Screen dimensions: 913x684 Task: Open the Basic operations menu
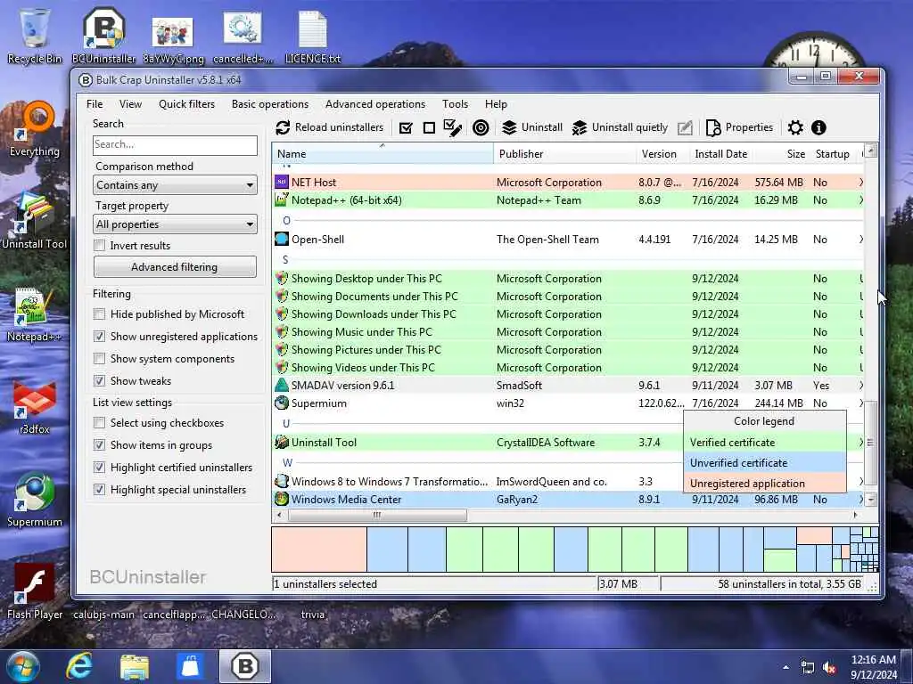click(270, 104)
